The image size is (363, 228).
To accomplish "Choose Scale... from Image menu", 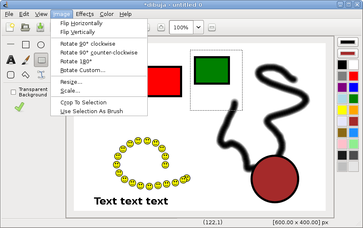I will point(99,91).
